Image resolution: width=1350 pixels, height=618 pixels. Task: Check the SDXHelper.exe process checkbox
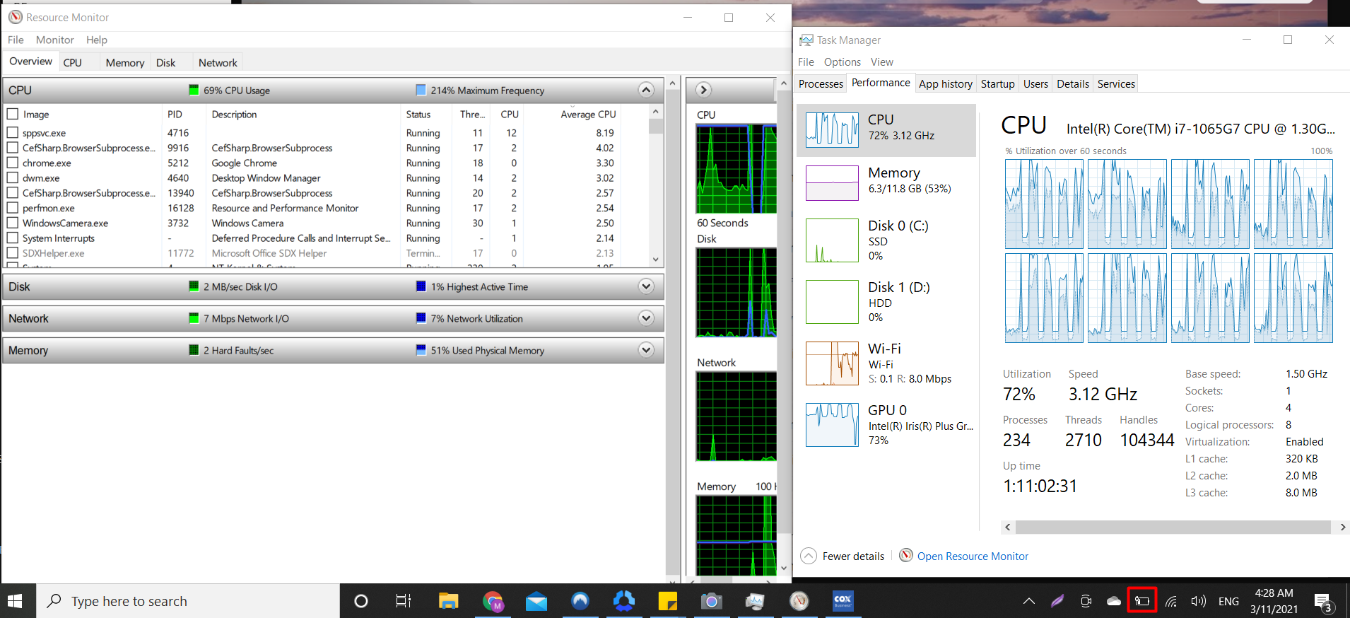(x=12, y=252)
